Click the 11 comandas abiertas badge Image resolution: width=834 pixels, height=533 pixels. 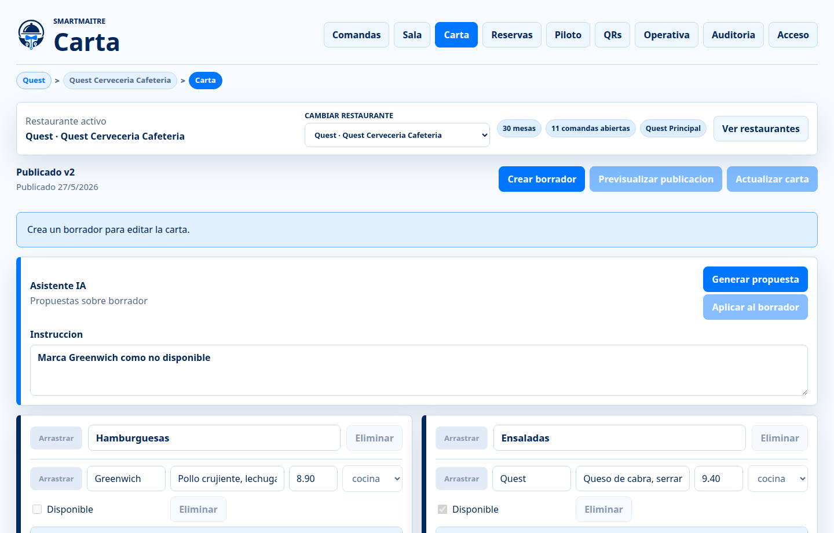[590, 129]
